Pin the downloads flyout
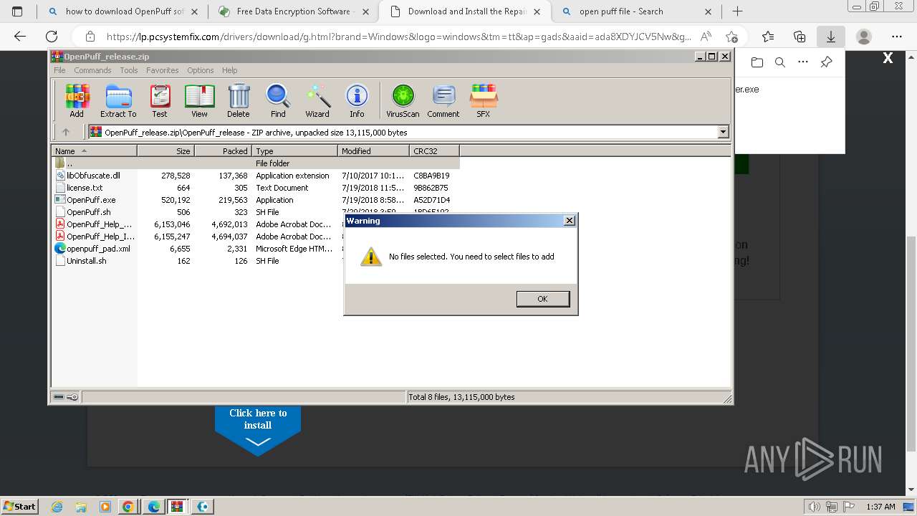Viewport: 917px width, 516px height. point(826,62)
